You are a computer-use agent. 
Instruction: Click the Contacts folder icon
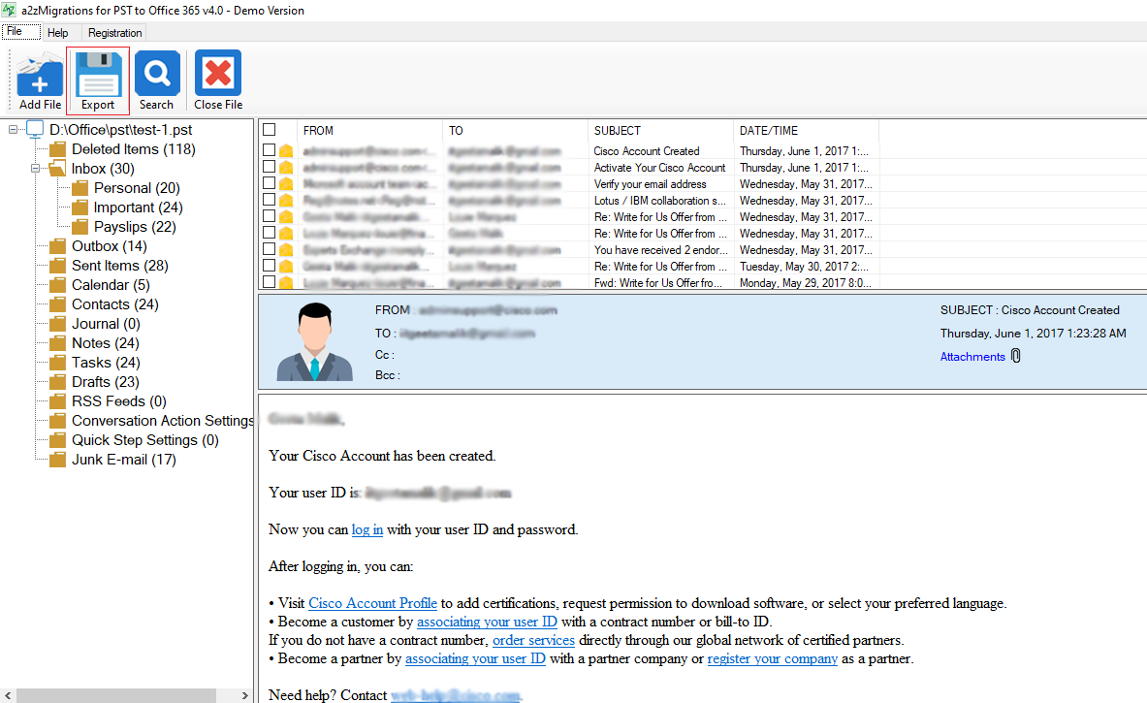[x=58, y=304]
